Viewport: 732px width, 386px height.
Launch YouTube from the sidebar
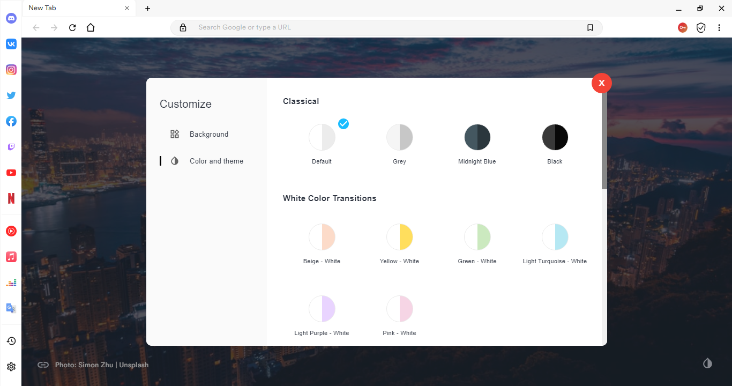pos(11,172)
